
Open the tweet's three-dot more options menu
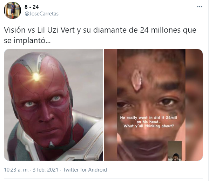click(x=200, y=7)
